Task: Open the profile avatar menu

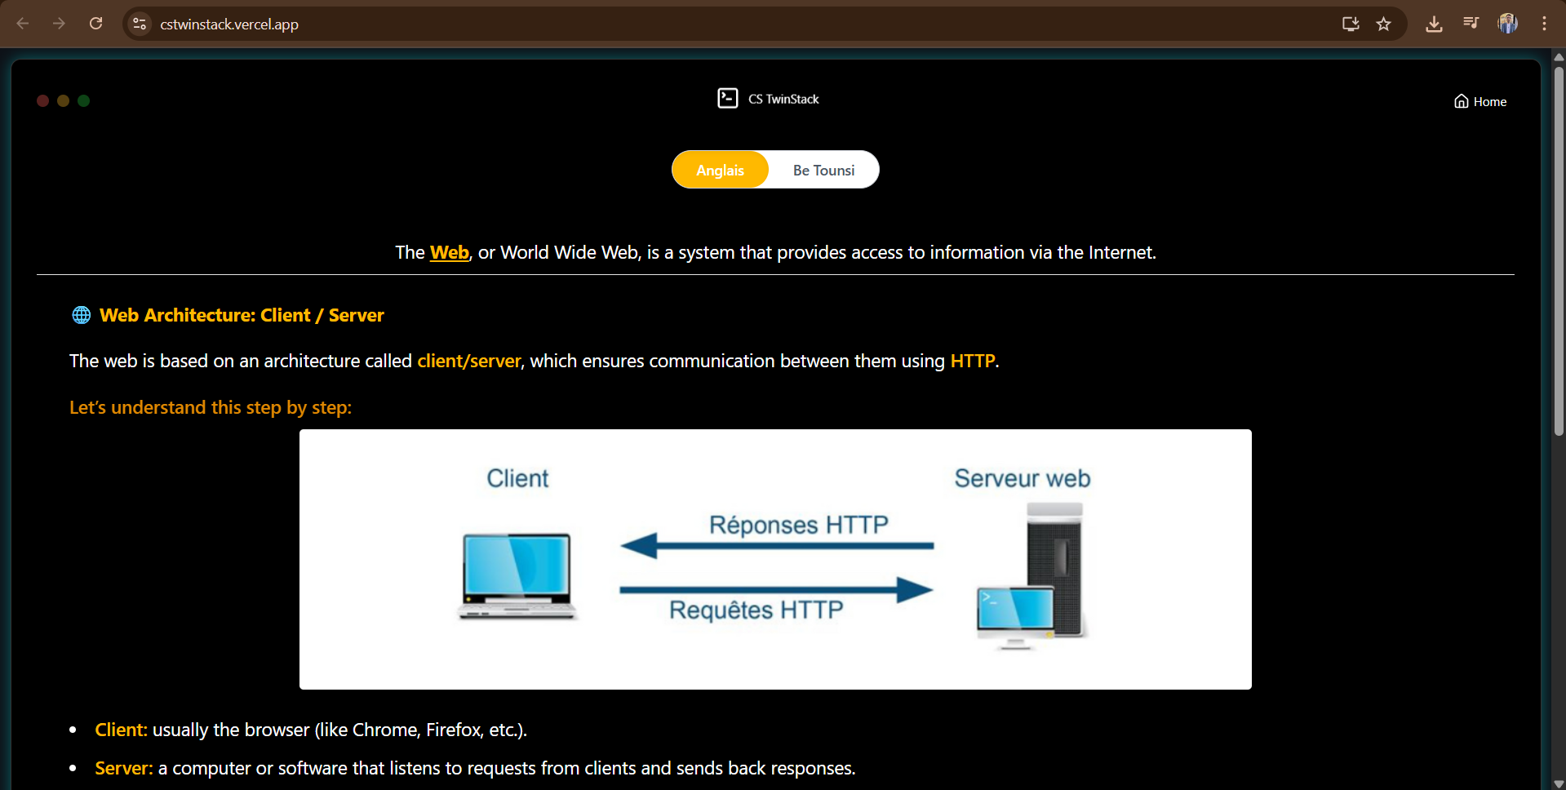Action: click(x=1507, y=24)
